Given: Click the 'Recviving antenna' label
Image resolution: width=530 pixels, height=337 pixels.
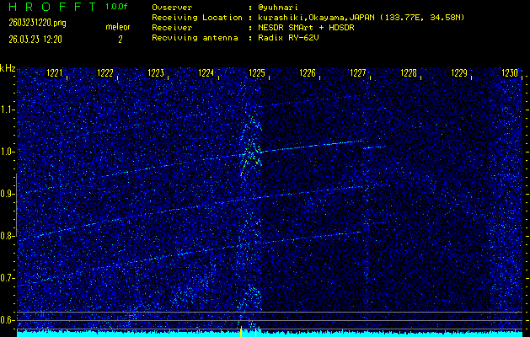Looking at the screenshot, I should [x=195, y=38].
